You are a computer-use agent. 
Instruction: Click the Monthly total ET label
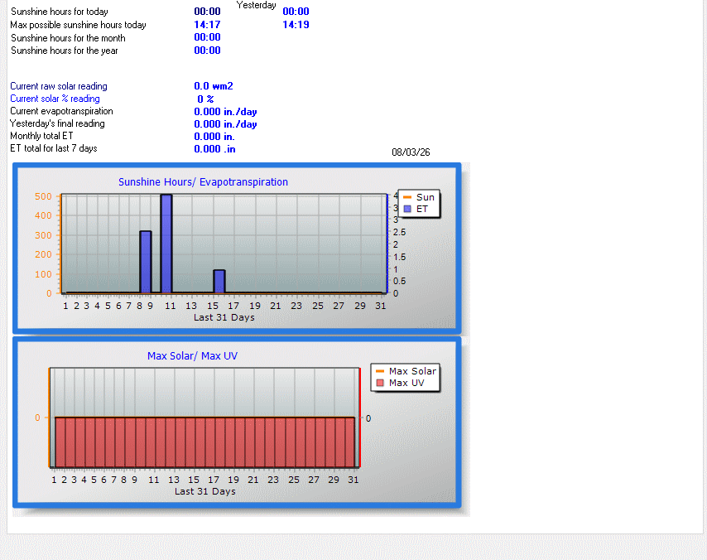click(41, 136)
